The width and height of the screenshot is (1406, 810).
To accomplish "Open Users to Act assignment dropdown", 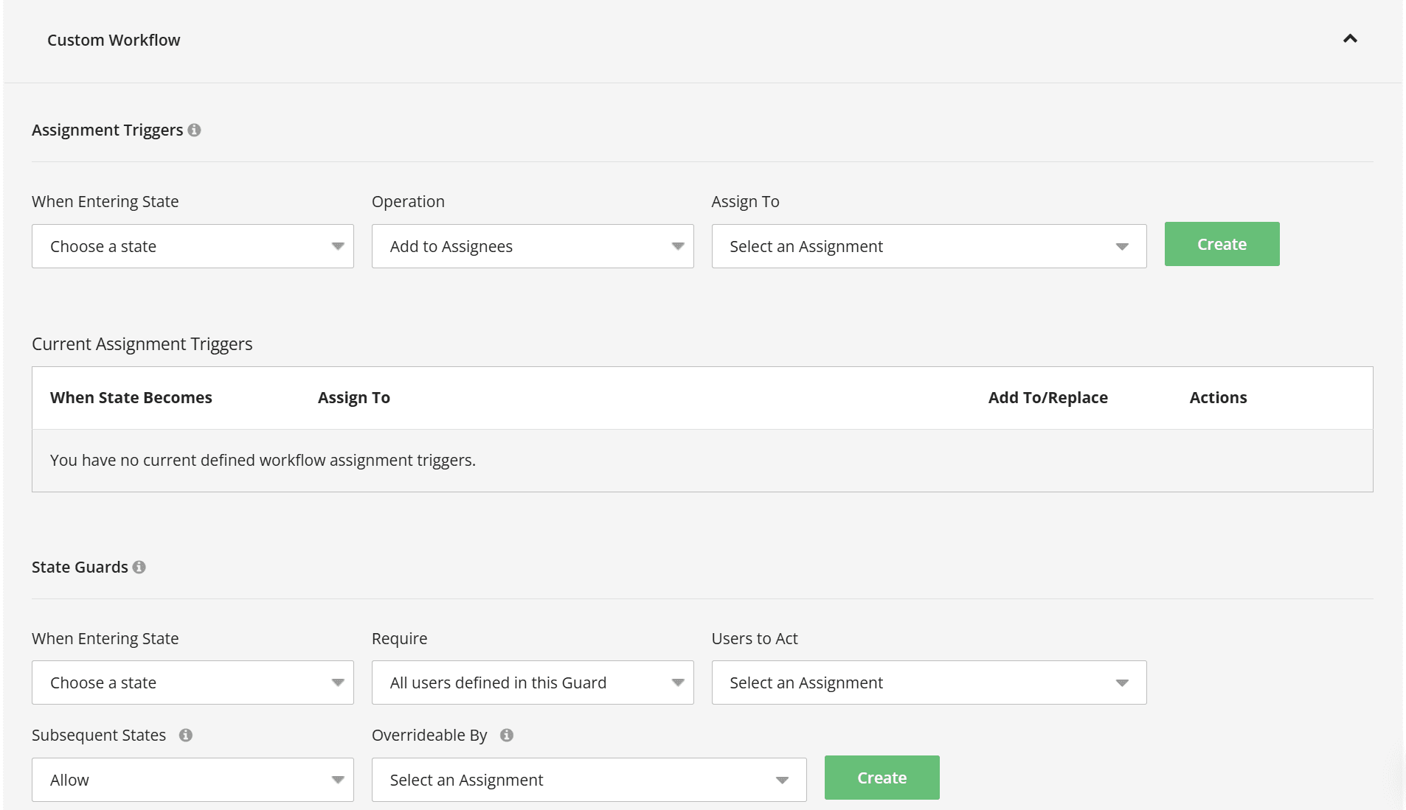I will [929, 682].
